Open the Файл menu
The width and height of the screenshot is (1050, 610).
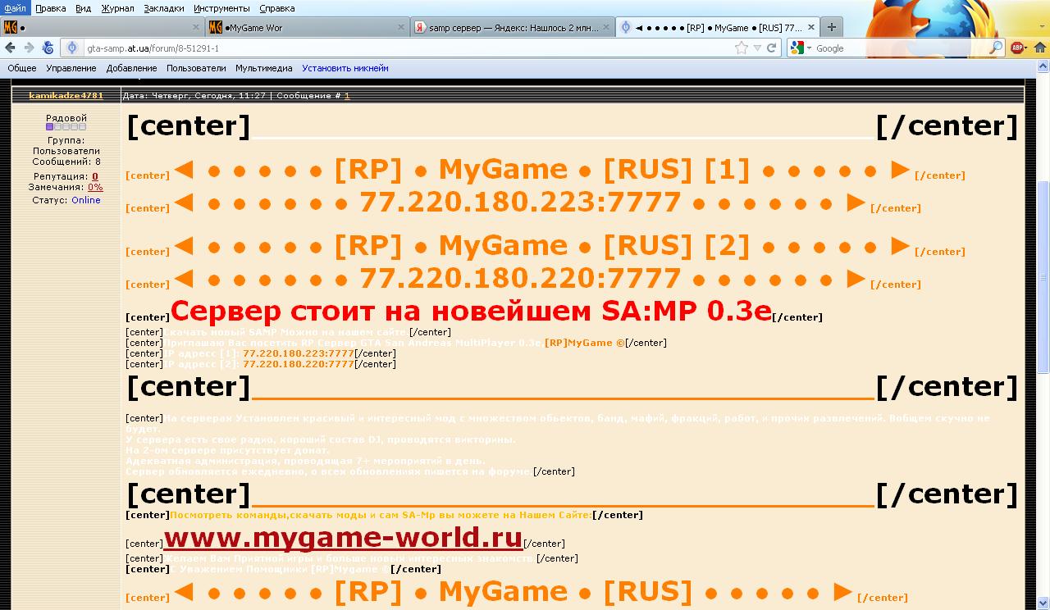(x=15, y=8)
